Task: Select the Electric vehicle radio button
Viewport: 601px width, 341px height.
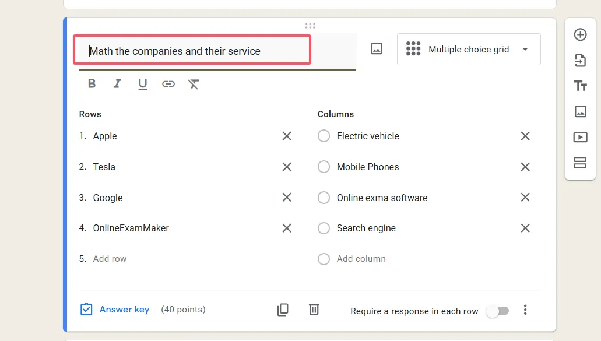Action: coord(324,136)
